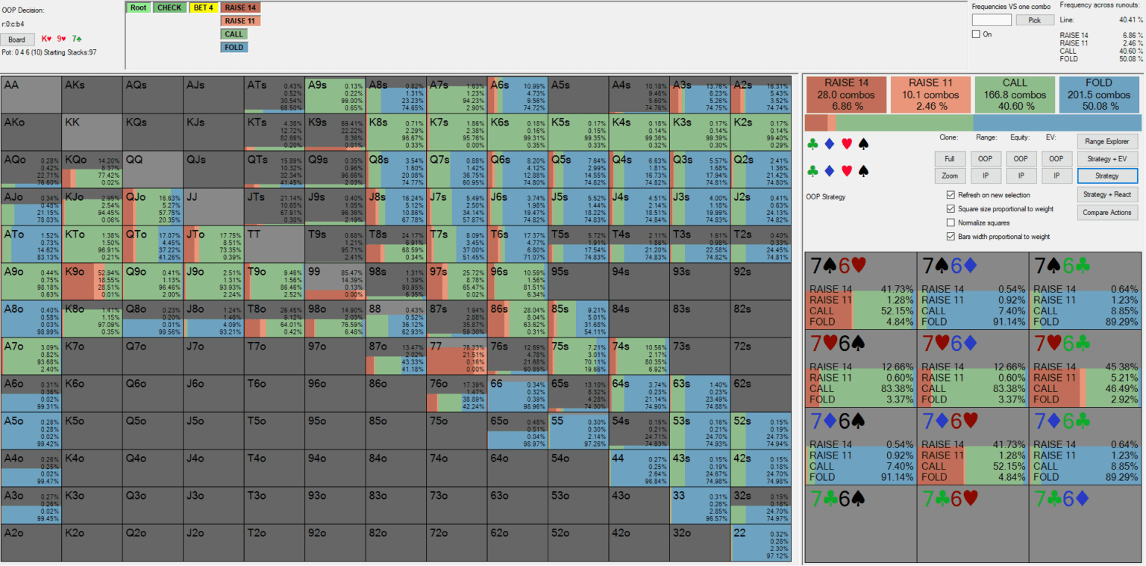Click the red heart icon in the top suit row
1146x566 pixels.
pyautogui.click(x=846, y=143)
